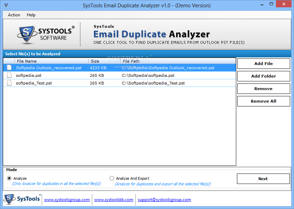Open the Action menu
294x209 pixels.
click(x=14, y=15)
